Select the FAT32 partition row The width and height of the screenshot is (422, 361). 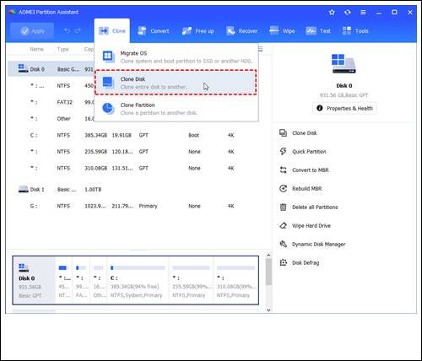click(51, 102)
